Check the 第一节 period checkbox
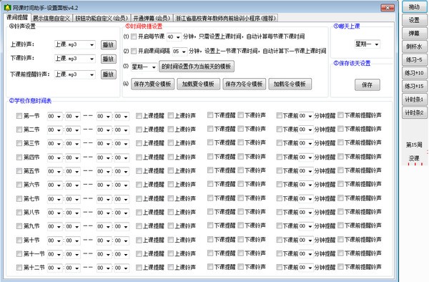This screenshot has height=282, width=429. coord(19,116)
